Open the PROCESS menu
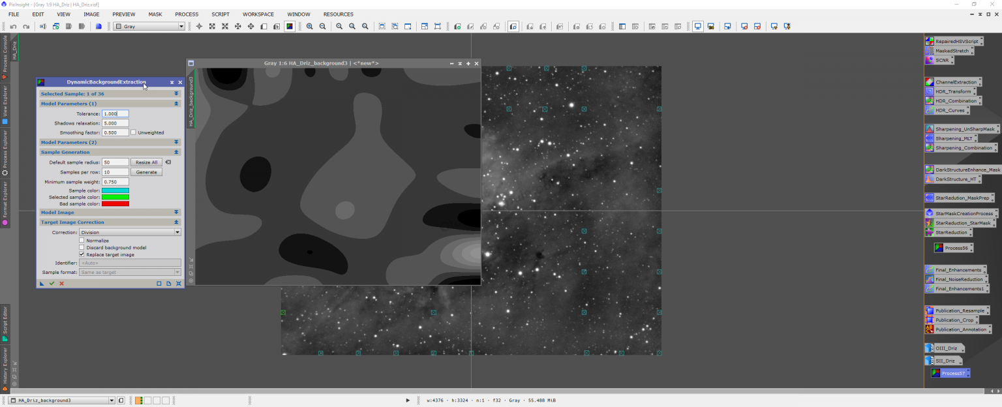The height and width of the screenshot is (407, 1002). [x=187, y=14]
